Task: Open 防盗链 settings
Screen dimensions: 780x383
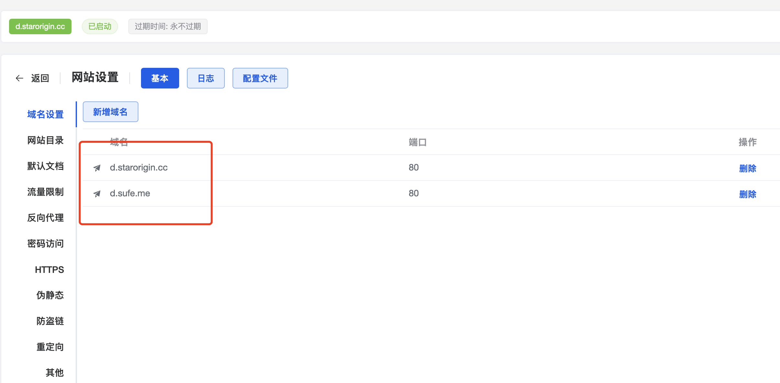Action: coord(50,321)
